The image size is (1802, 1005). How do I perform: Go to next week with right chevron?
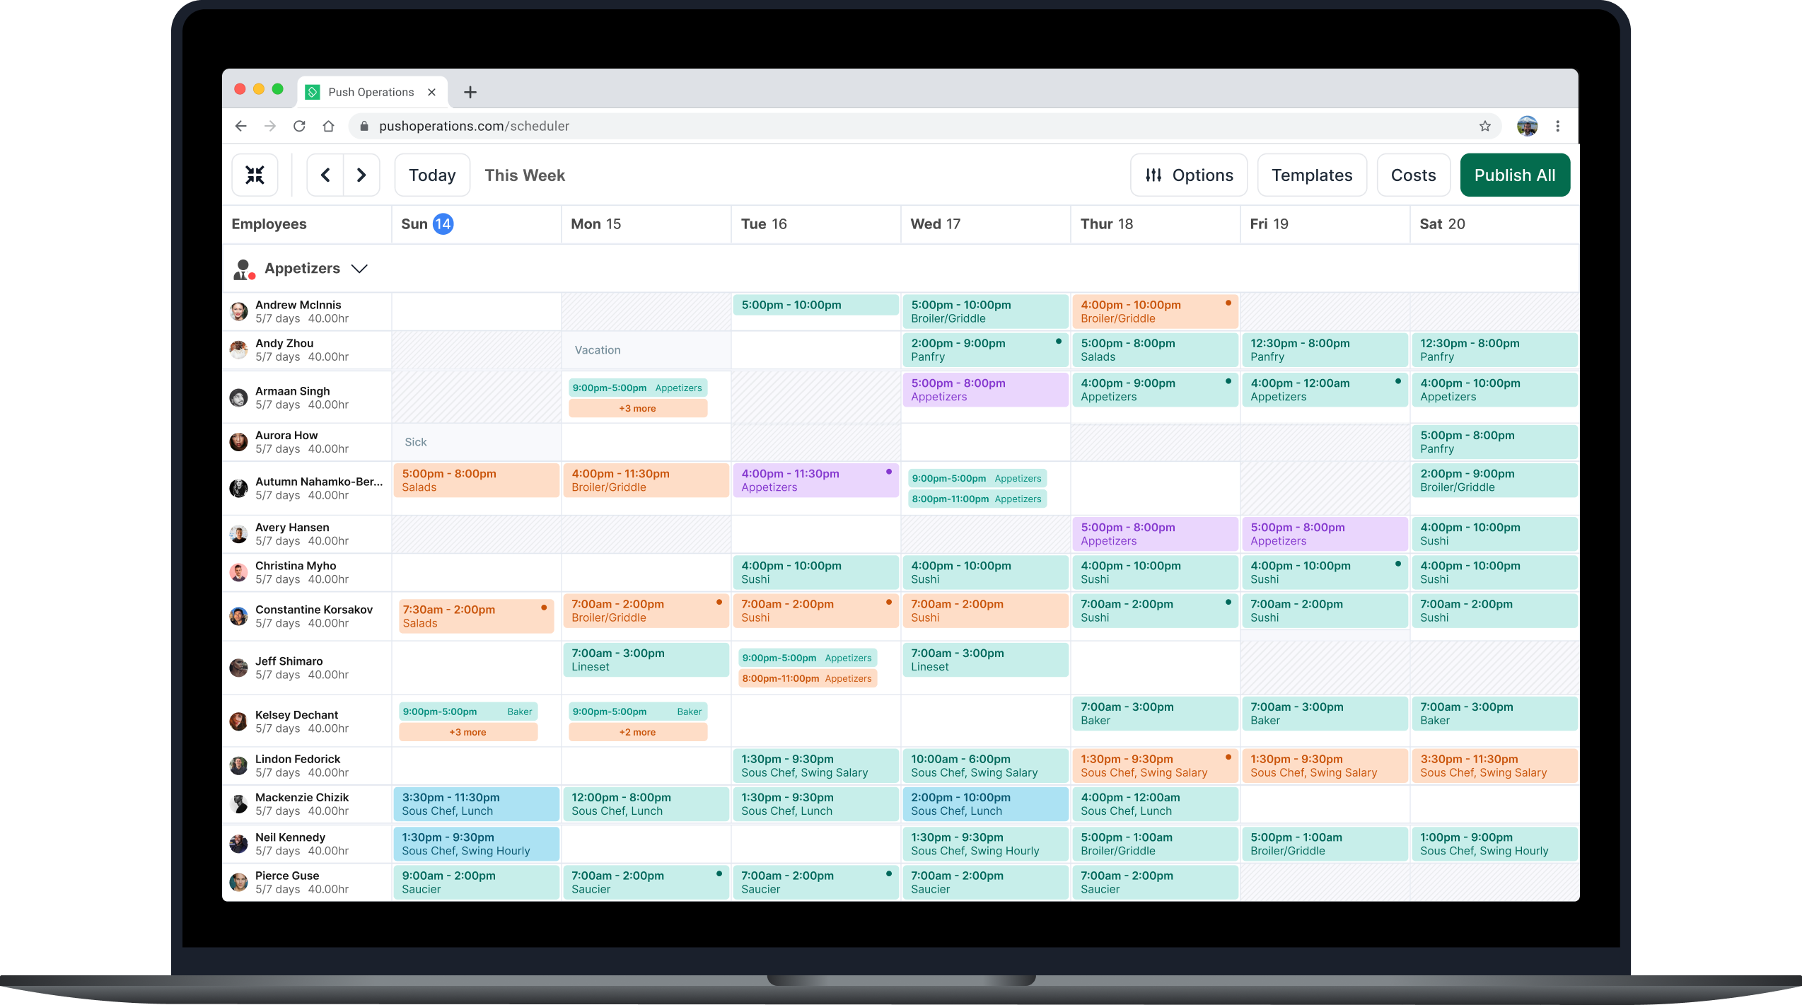361,175
